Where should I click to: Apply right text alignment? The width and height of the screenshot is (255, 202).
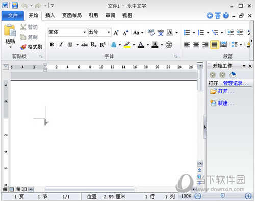(x=205, y=45)
